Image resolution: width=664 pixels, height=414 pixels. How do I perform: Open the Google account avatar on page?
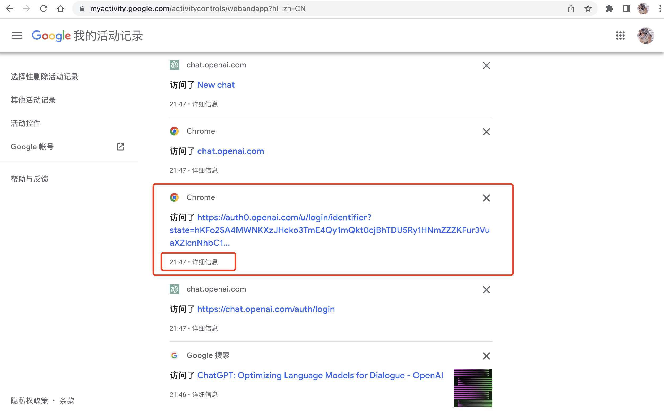click(646, 36)
